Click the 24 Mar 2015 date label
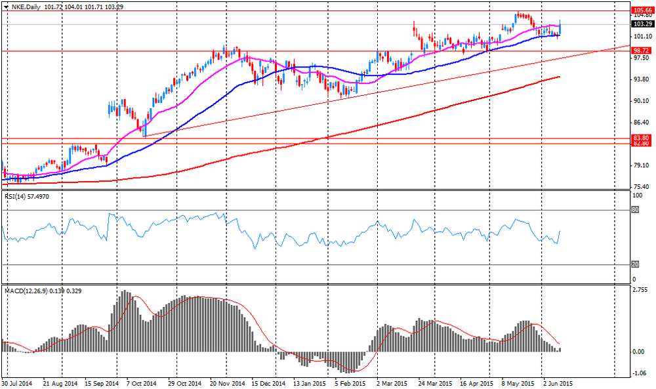The height and width of the screenshot is (389, 656). (435, 383)
